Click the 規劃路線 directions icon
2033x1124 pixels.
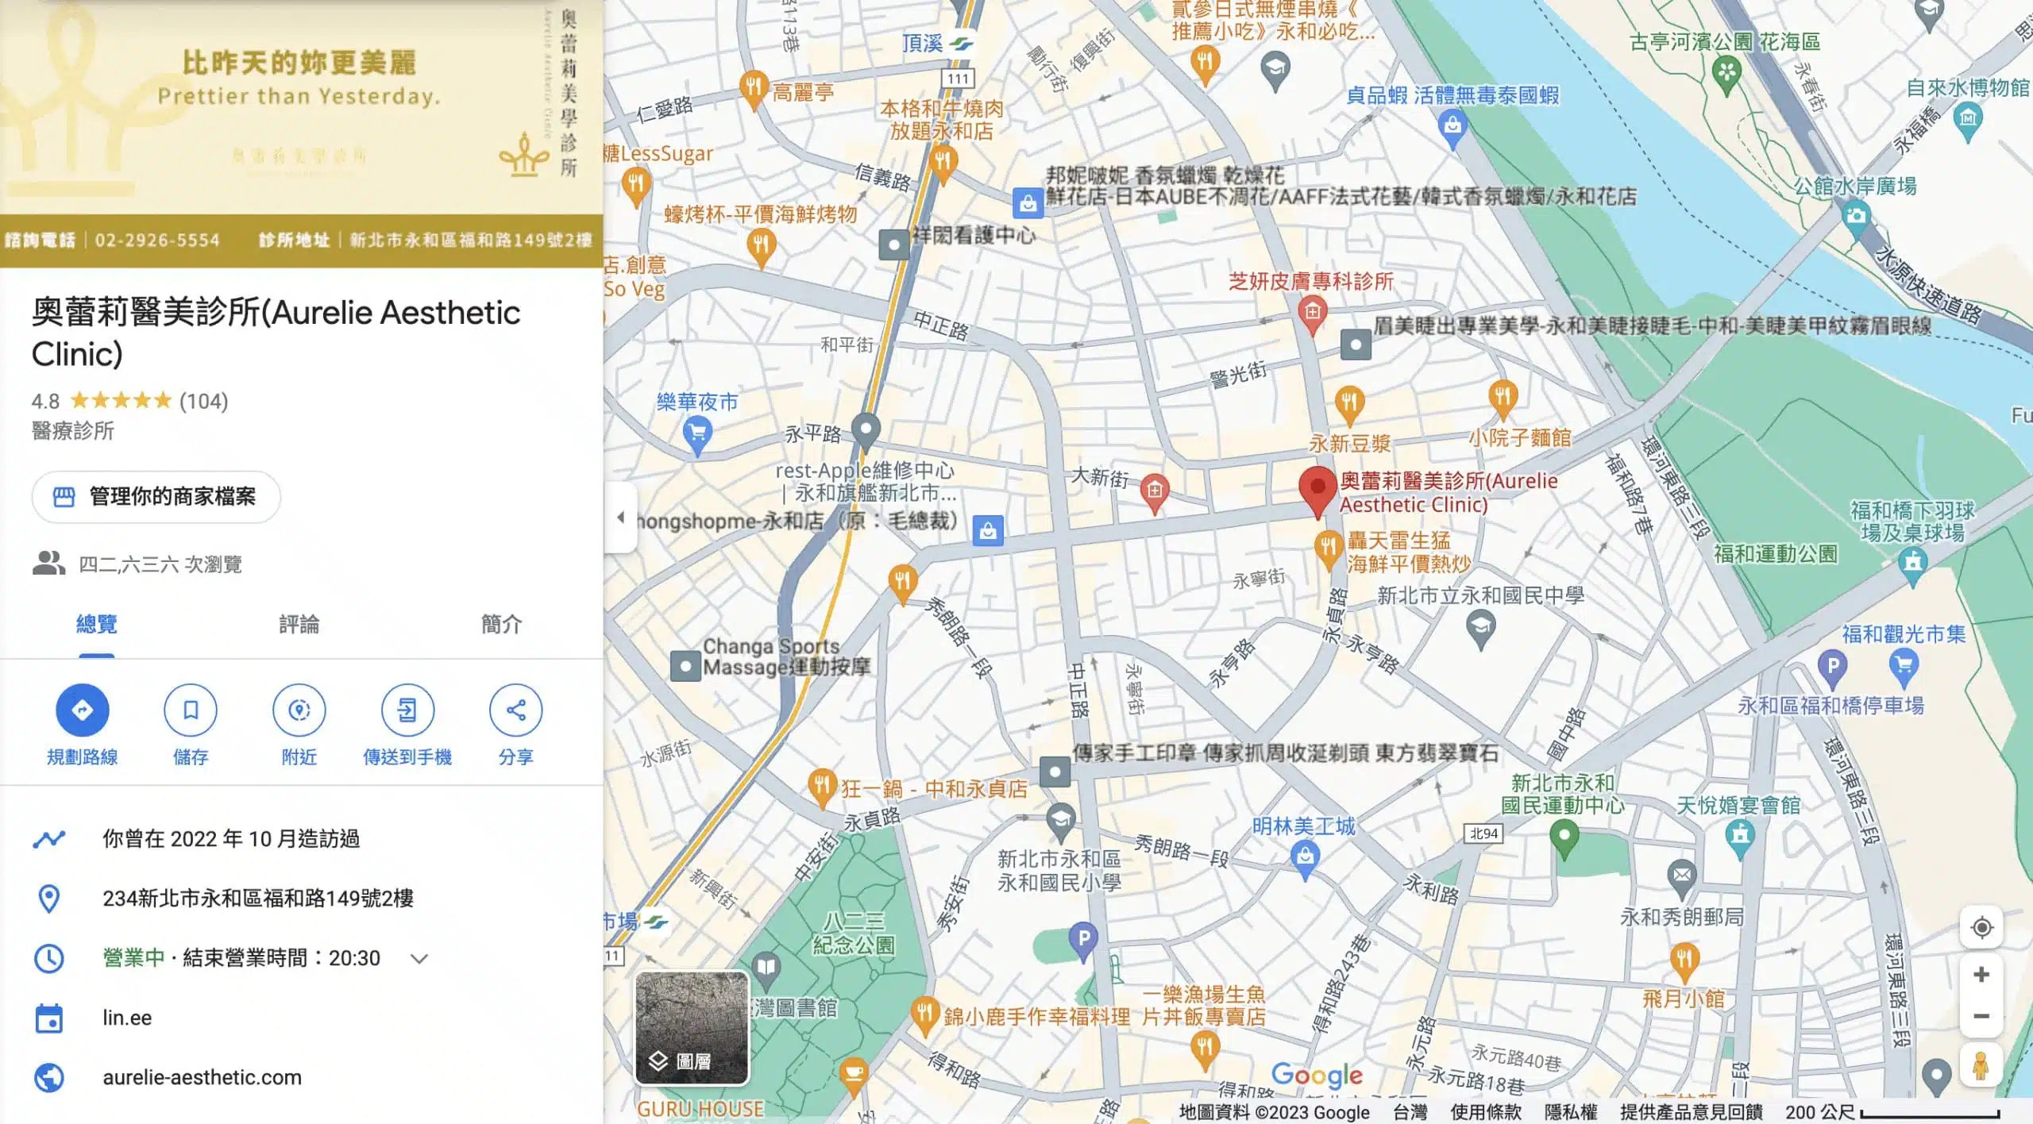click(82, 710)
